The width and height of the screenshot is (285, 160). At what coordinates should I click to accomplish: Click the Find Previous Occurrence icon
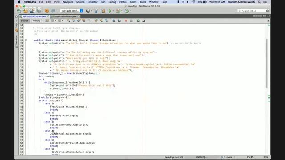[73, 21]
